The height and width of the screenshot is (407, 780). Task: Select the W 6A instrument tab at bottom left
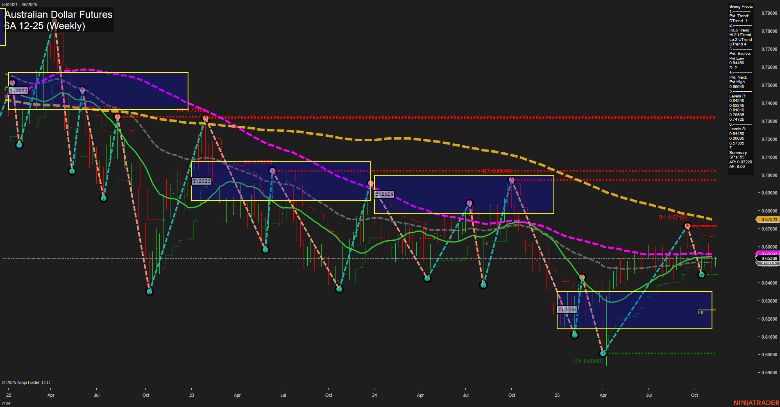[x=6, y=403]
